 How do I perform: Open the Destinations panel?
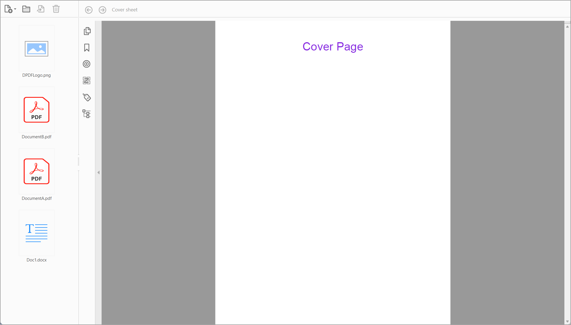(87, 64)
